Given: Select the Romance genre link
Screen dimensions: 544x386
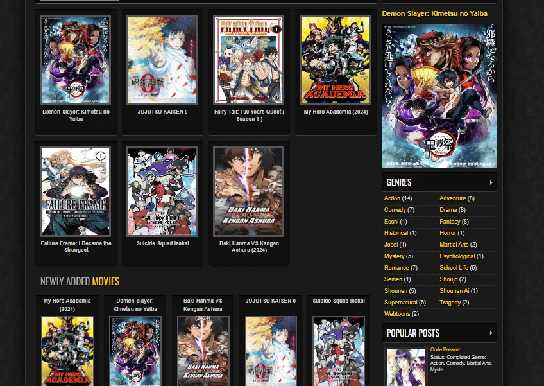Looking at the screenshot, I should (396, 268).
